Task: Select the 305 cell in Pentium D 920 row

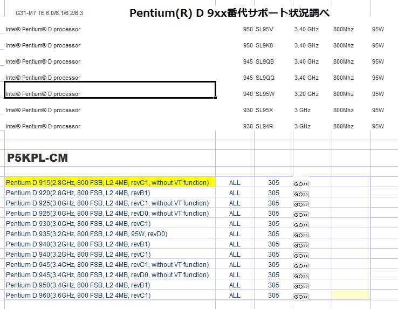Action: pyautogui.click(x=273, y=193)
